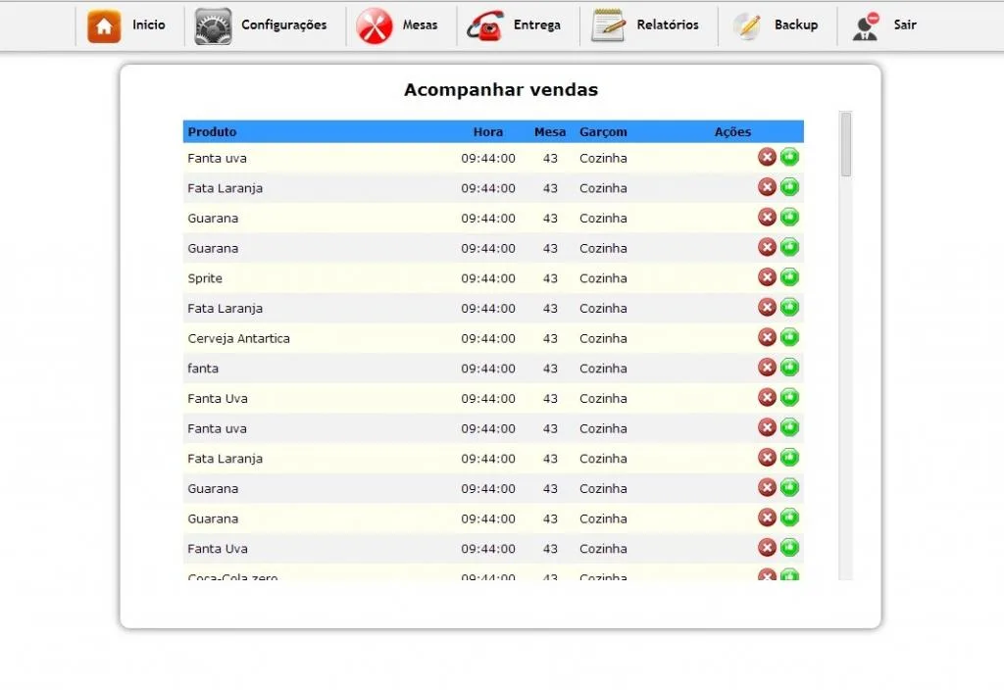
Task: Confirm the Sprite order with green icon
Action: pos(789,277)
